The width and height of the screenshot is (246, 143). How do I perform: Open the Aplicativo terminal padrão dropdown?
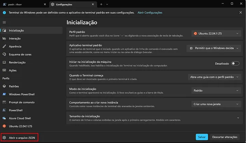click(214, 48)
